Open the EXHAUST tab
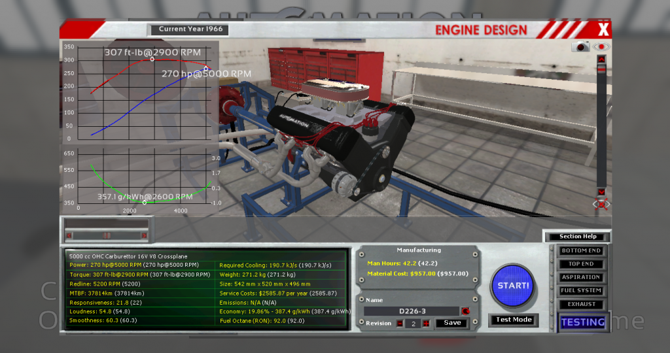 click(581, 304)
